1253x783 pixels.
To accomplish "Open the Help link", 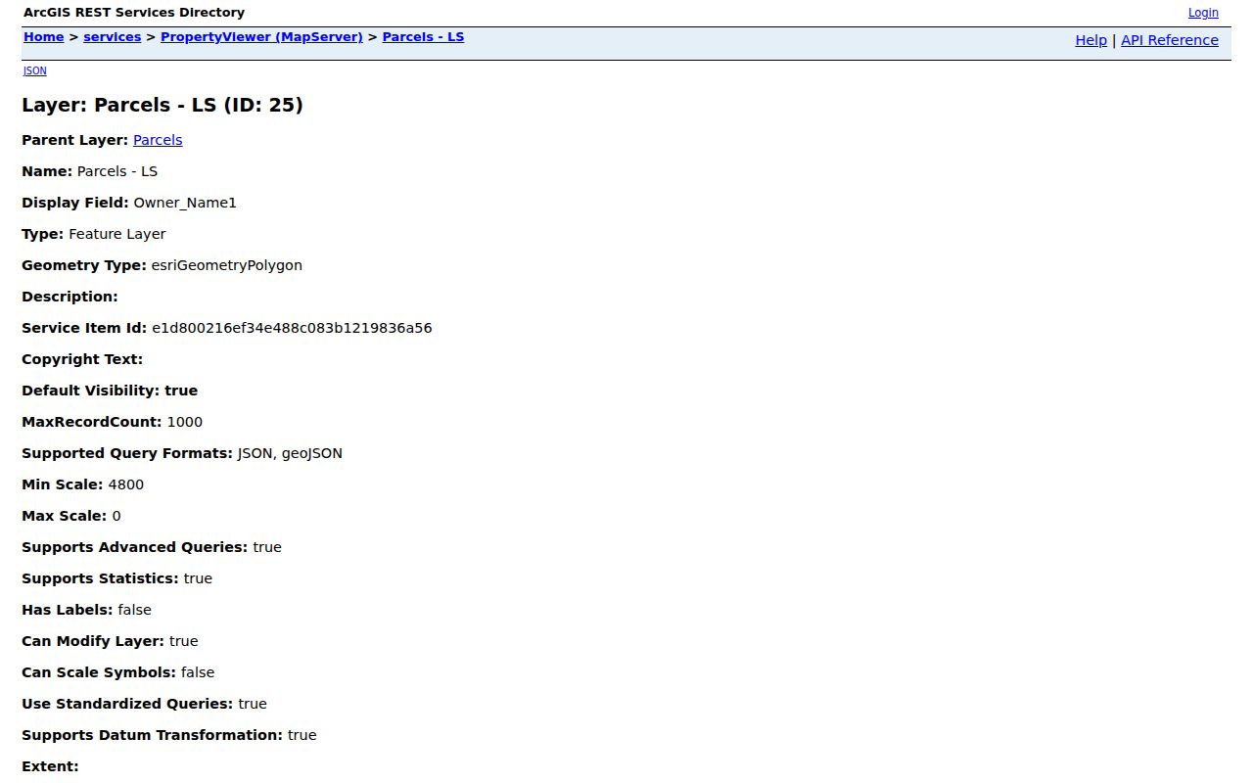I will 1091,40.
